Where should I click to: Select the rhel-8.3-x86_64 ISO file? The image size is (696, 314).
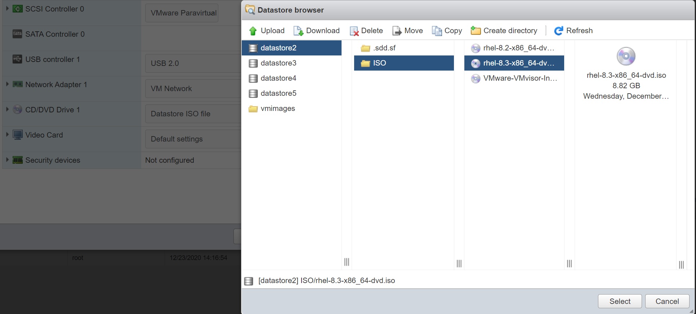click(x=514, y=63)
